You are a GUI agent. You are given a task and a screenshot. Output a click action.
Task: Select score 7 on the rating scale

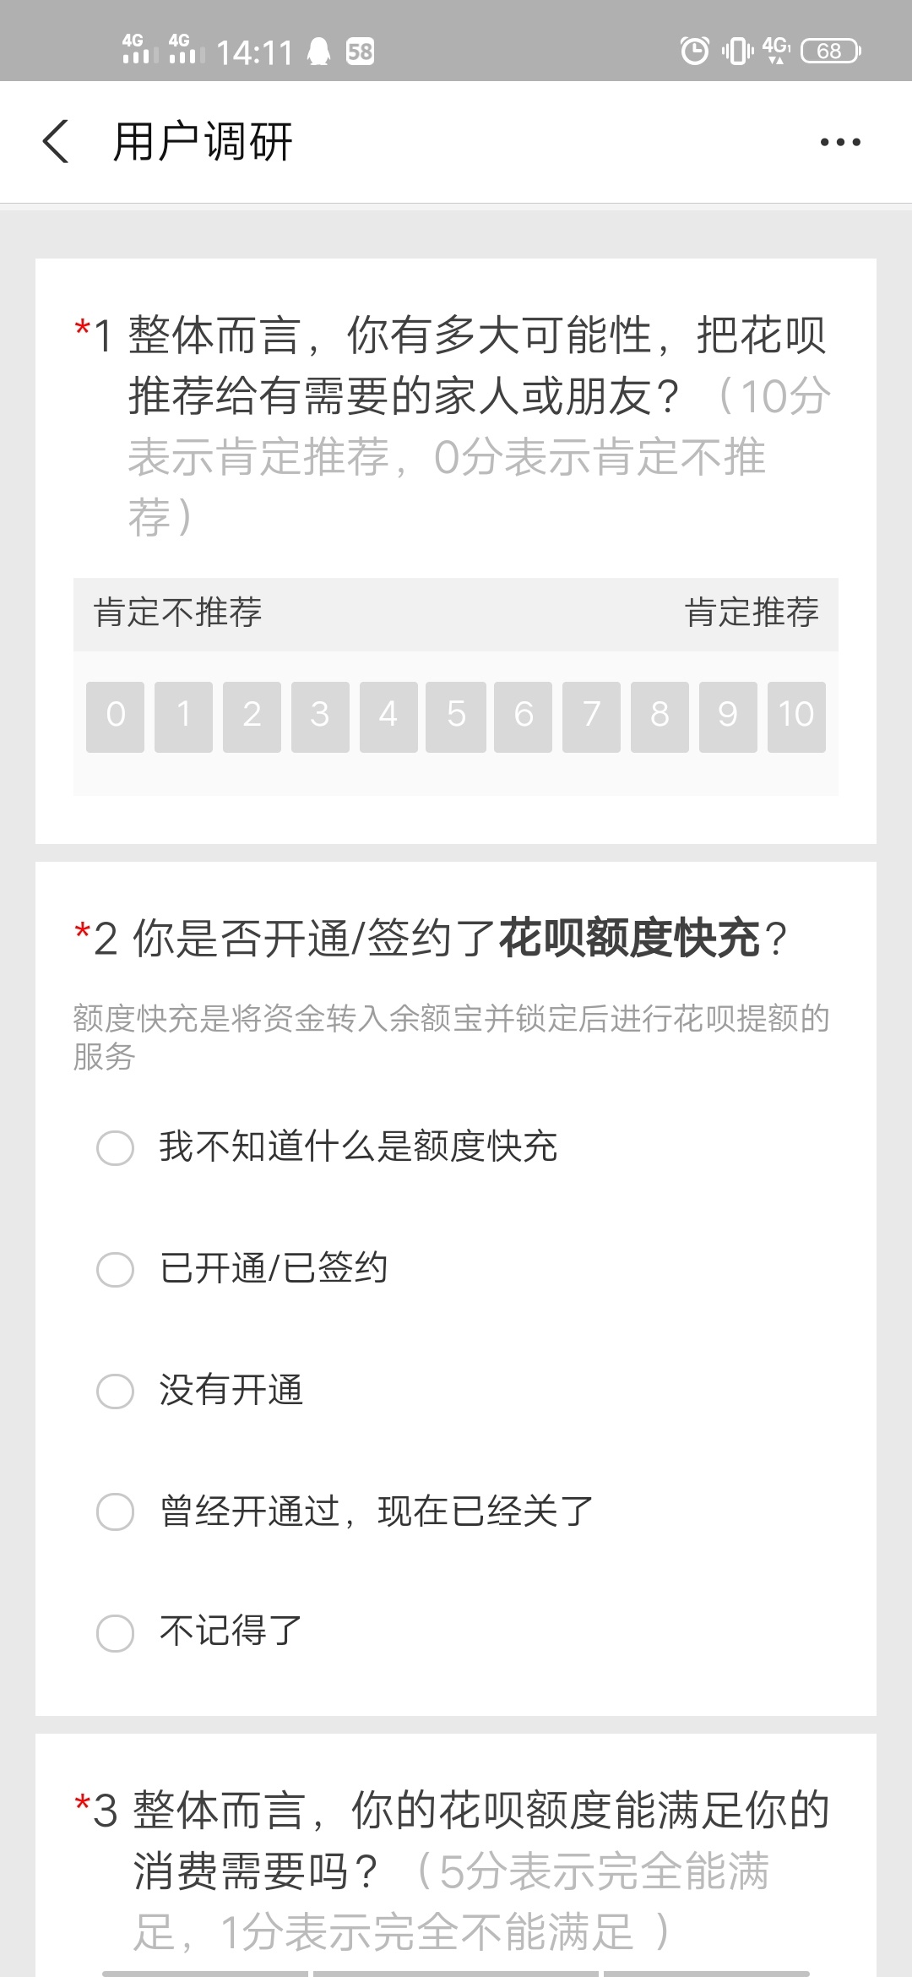(x=591, y=716)
